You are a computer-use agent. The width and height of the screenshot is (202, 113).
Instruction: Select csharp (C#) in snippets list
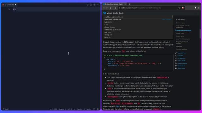pyautogui.click(x=138, y=35)
